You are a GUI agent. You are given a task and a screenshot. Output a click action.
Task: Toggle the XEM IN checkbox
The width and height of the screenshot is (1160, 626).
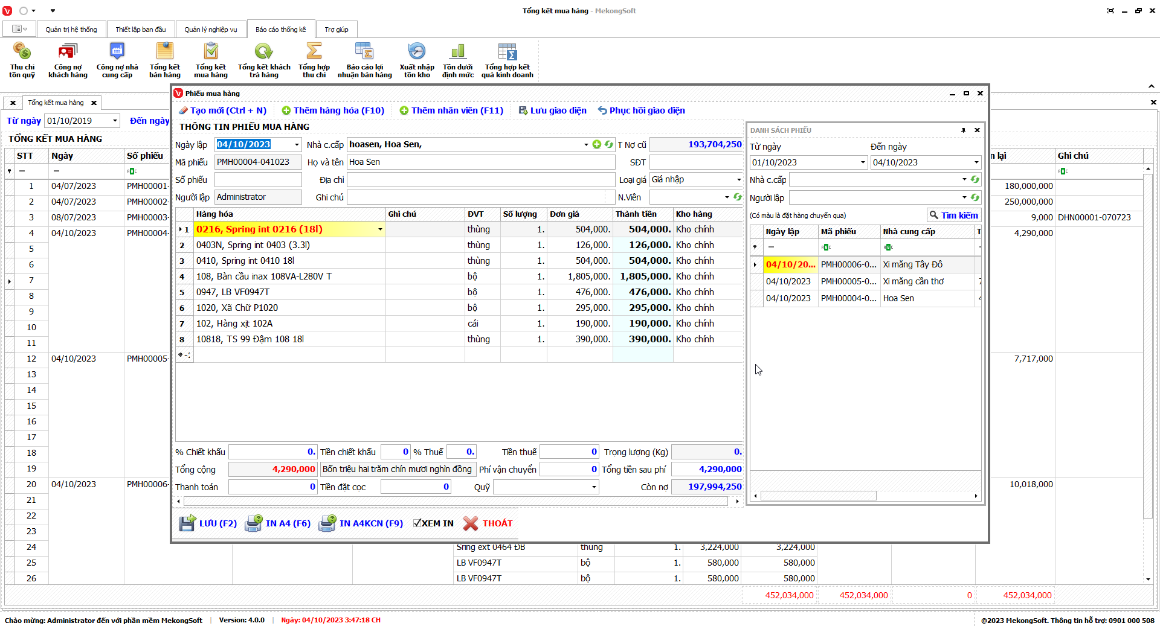(x=417, y=523)
